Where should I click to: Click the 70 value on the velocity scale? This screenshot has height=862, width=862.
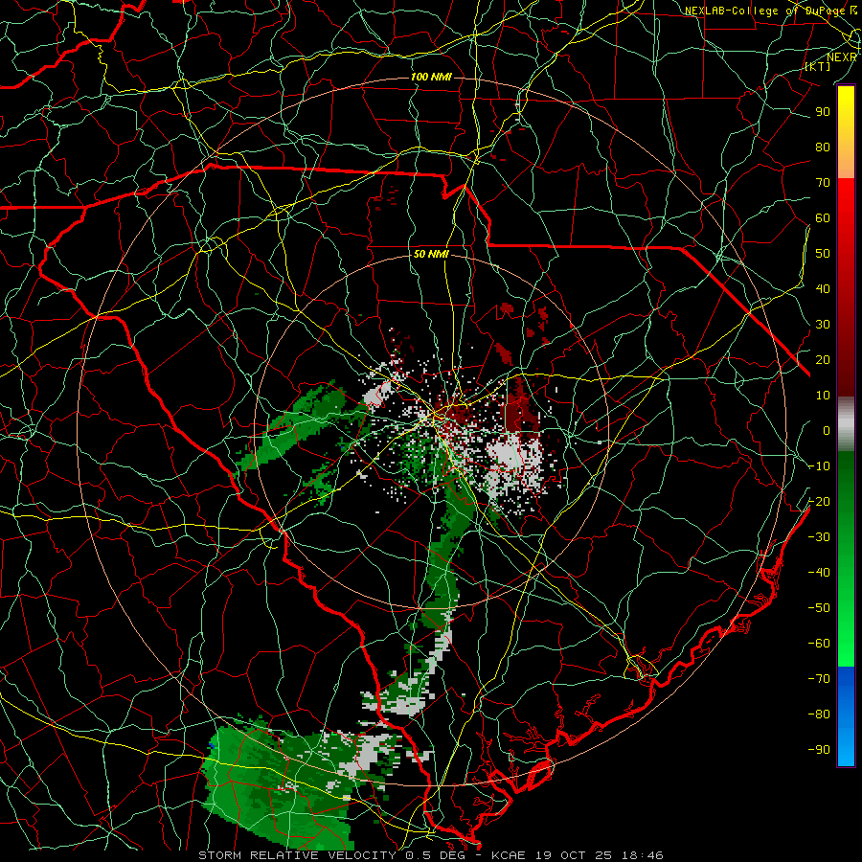(823, 183)
